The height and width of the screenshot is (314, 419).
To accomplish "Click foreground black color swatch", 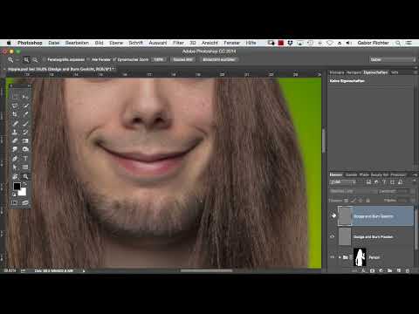I will [17, 186].
